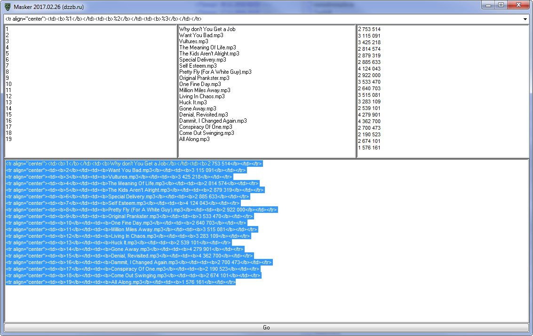Click the Masker app icon in title bar
Viewport: 533px width, 336px height.
[7, 6]
